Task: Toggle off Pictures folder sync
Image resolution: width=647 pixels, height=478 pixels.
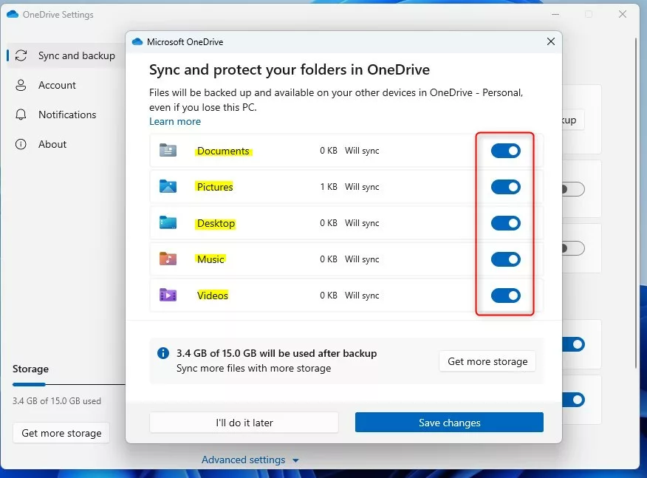Action: (505, 187)
